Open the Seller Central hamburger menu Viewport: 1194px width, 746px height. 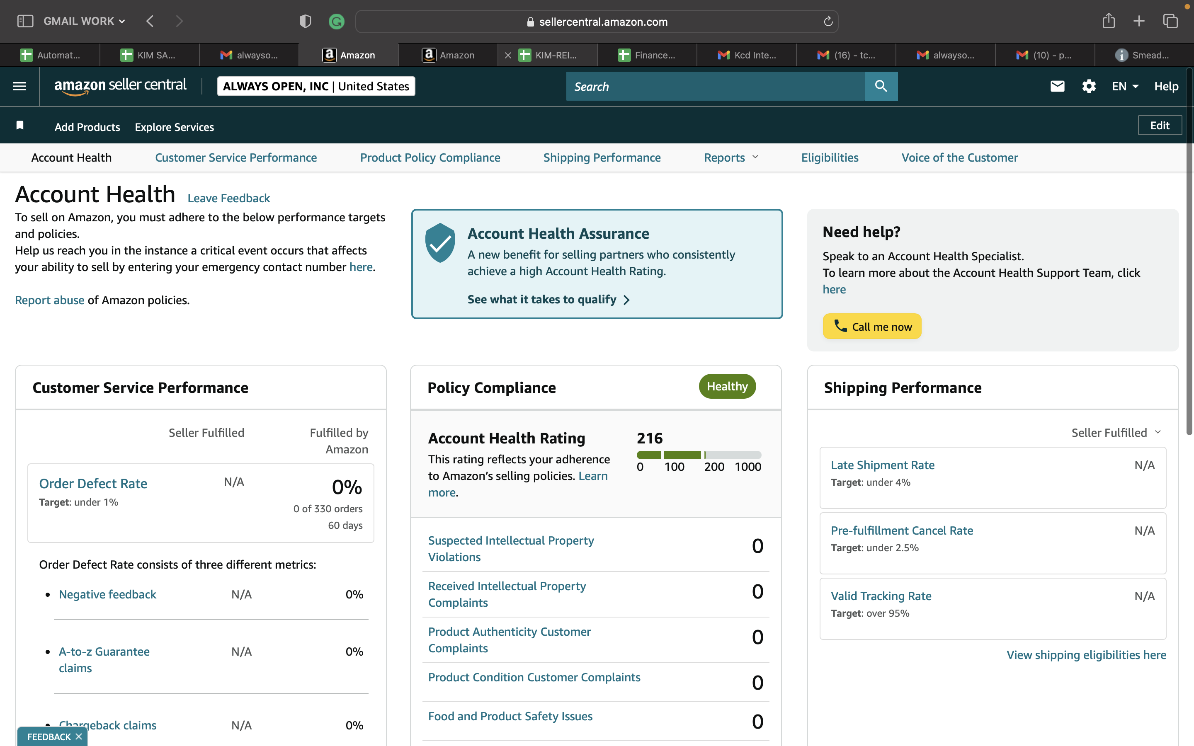(19, 86)
